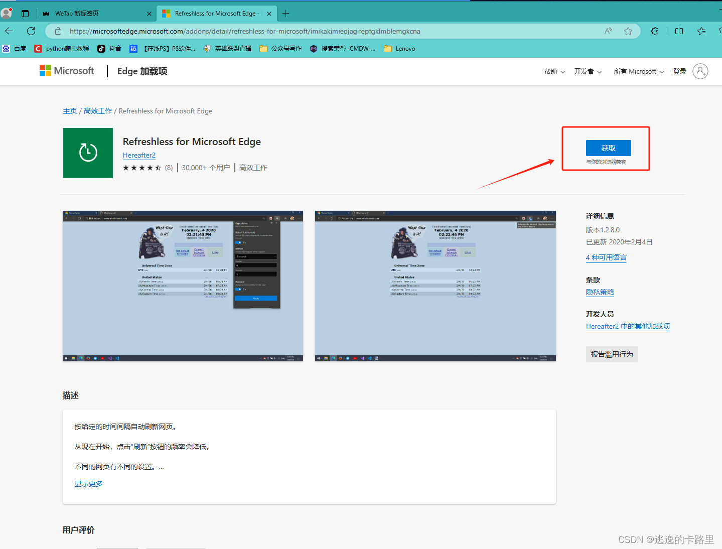Image resolution: width=722 pixels, height=549 pixels.
Task: Click the 获取 button
Action: coord(608,148)
